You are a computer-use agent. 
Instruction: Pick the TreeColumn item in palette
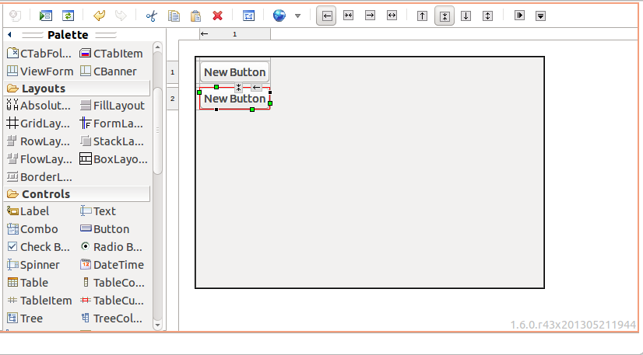click(111, 318)
